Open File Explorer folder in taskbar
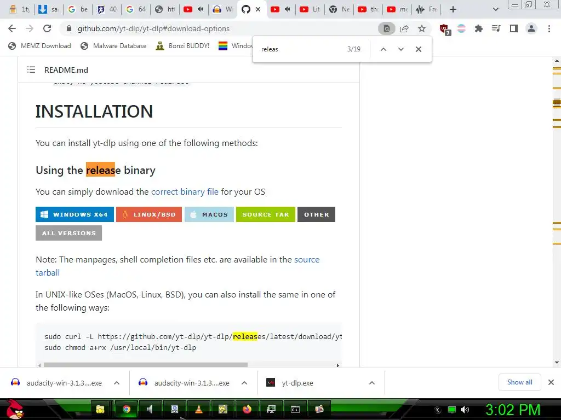561x420 pixels. [x=100, y=409]
